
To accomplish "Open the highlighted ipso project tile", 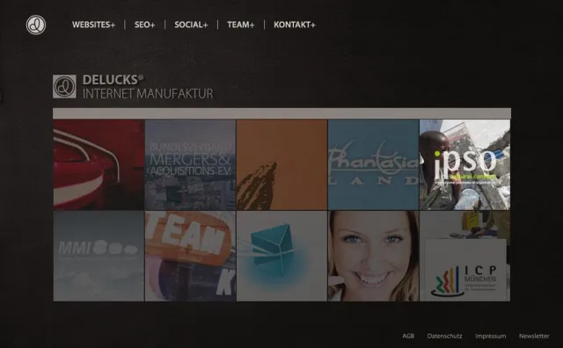I will pos(465,164).
